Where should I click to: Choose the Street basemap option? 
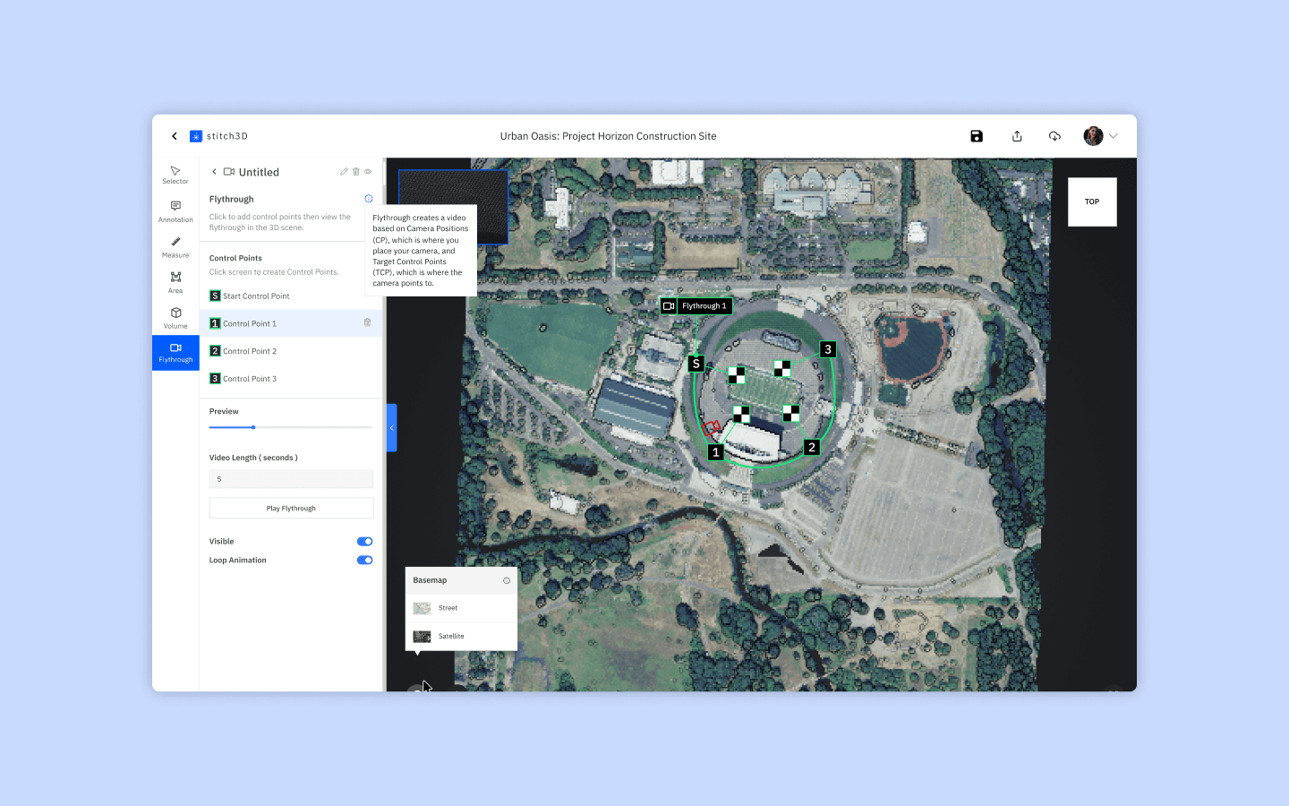(461, 608)
